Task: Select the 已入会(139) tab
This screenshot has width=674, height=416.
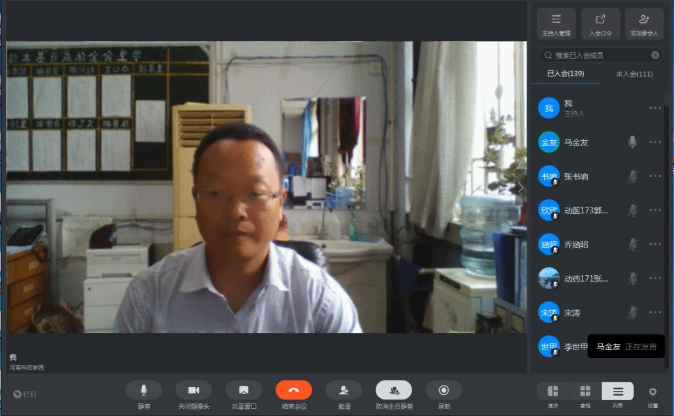Action: 565,74
